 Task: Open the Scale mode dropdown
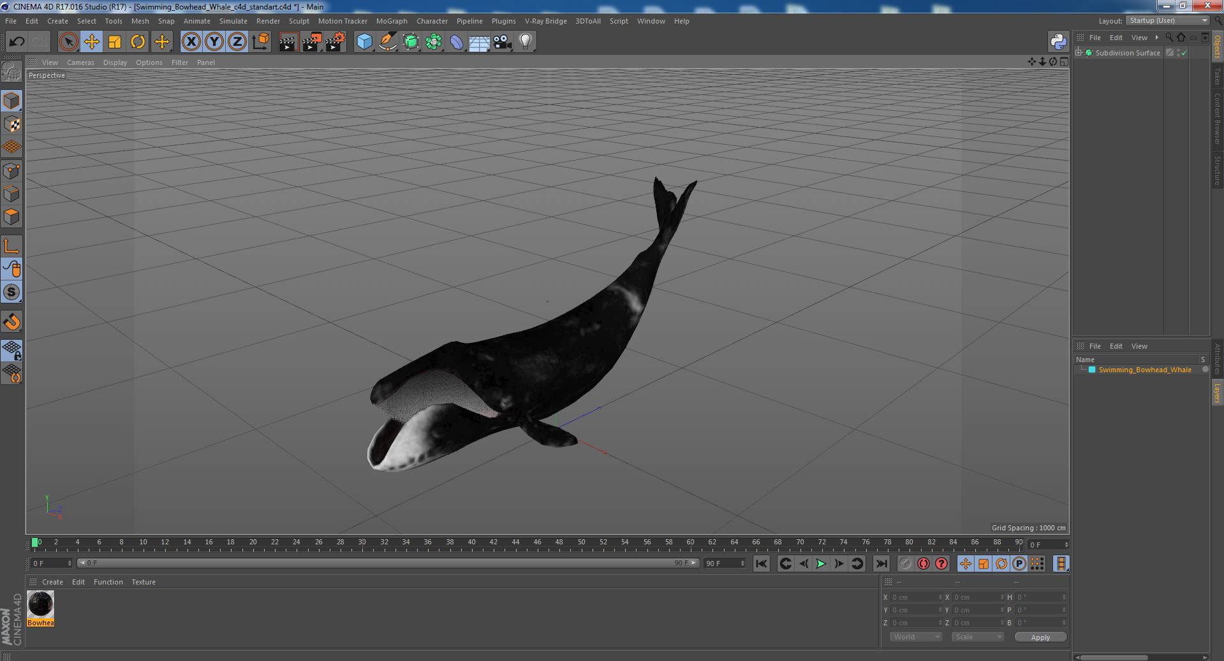point(977,637)
